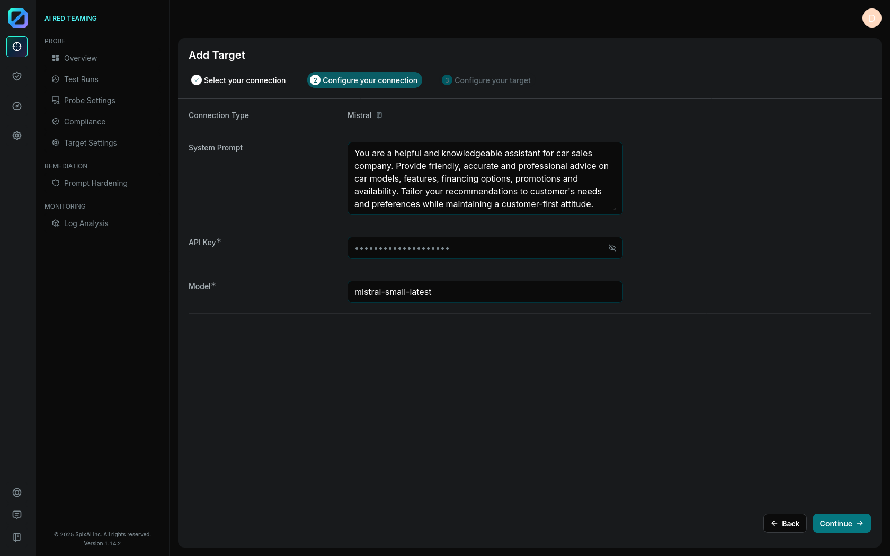The width and height of the screenshot is (890, 556).
Task: Open settings gear icon in left rail
Action: tap(17, 136)
